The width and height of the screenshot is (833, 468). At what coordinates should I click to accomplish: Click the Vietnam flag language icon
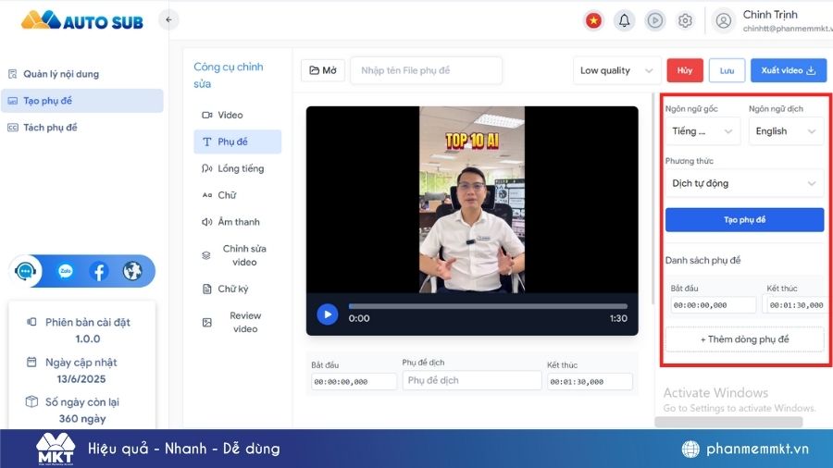593,20
